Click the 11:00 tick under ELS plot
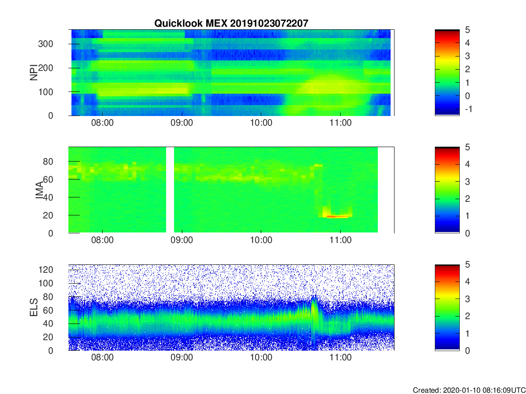This screenshot has height=394, width=526. (340, 358)
